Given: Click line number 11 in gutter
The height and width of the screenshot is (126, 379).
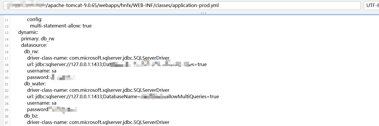Looking at the screenshot, I should point(6,20).
